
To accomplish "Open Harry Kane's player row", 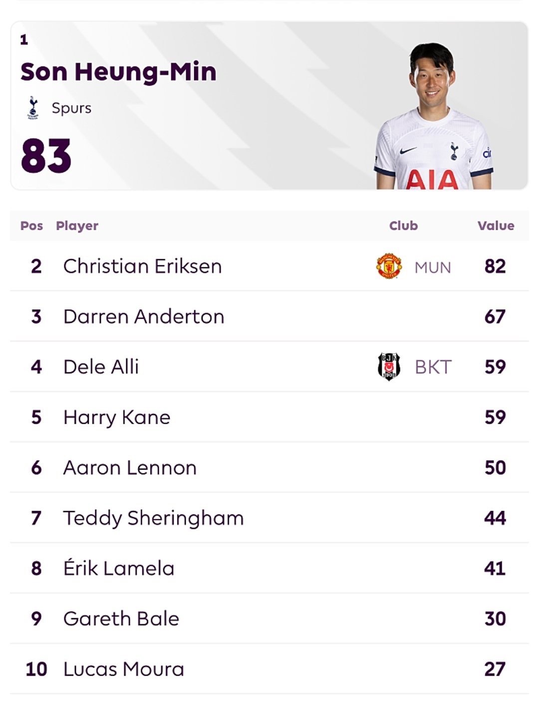I will tap(269, 417).
